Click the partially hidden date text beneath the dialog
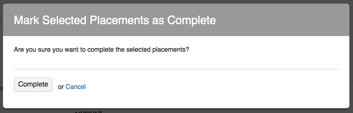The image size is (353, 113). [88, 112]
